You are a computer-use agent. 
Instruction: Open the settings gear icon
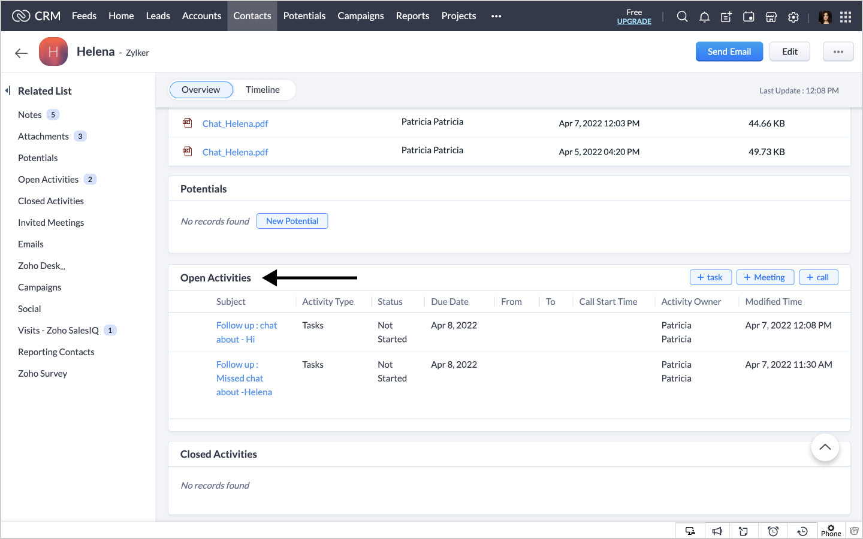point(793,17)
